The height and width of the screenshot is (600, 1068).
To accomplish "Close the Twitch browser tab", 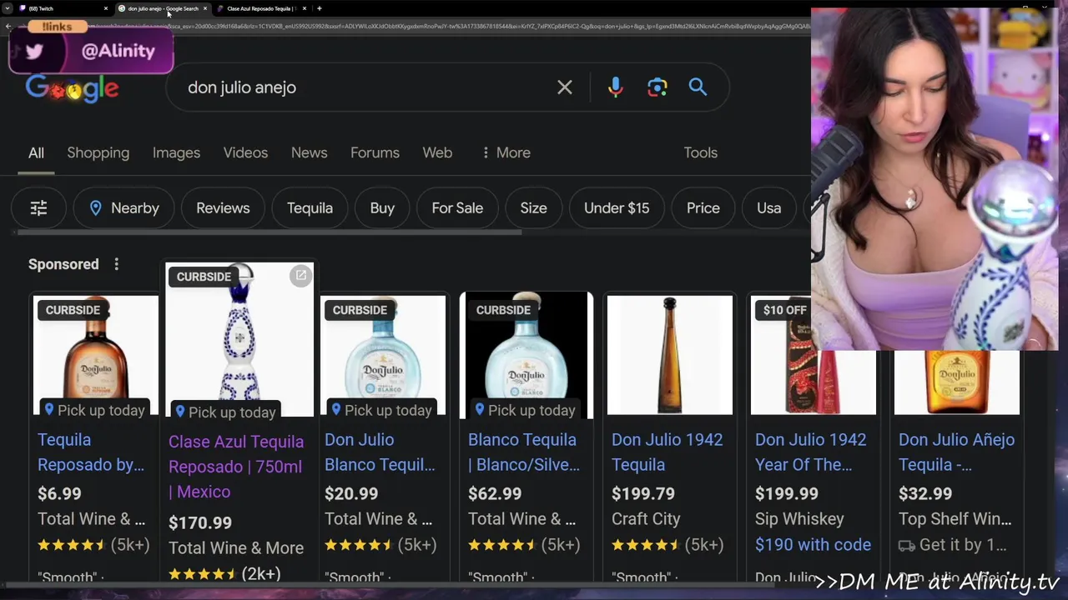I will coord(105,8).
